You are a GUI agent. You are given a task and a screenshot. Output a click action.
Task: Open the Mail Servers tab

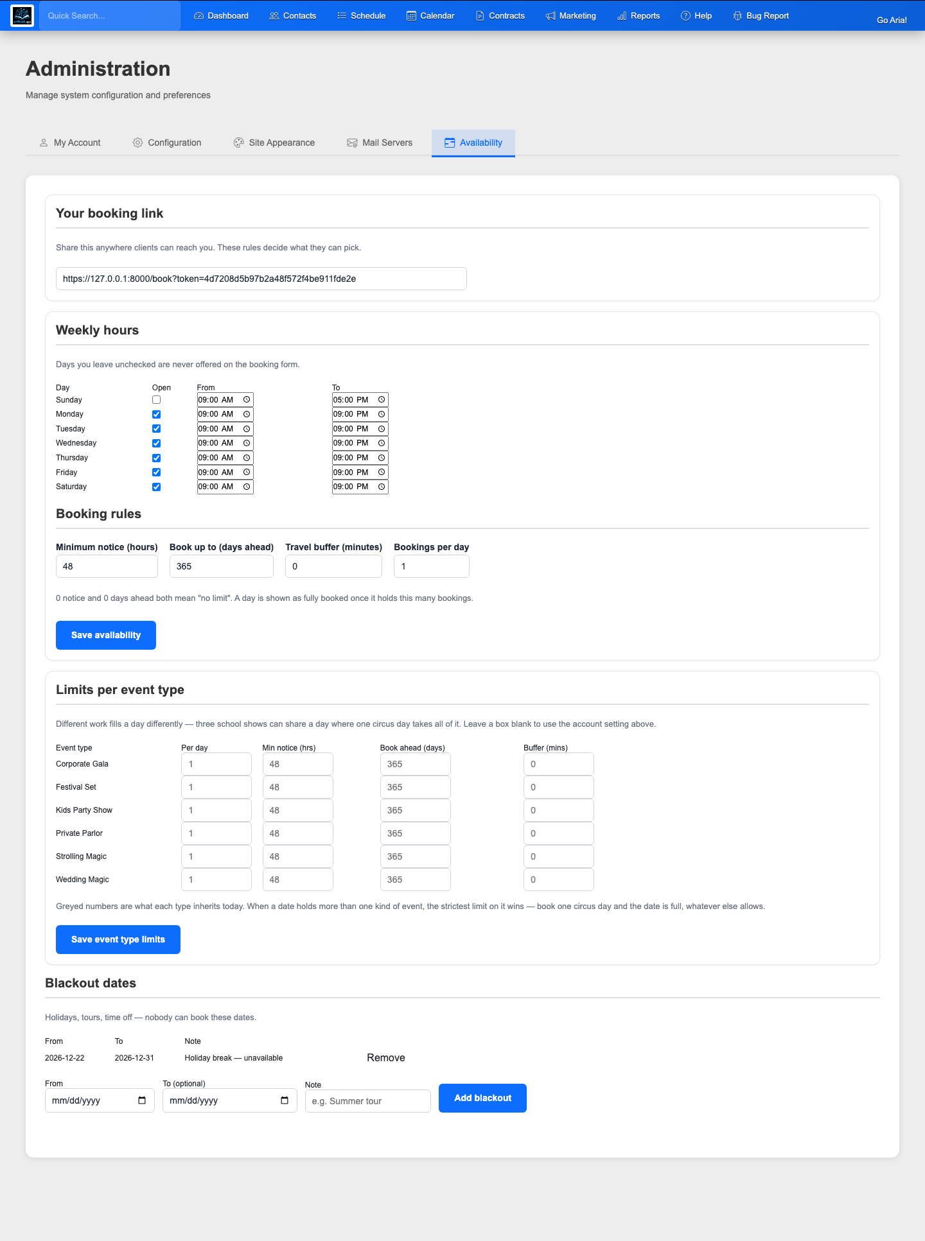tap(380, 143)
